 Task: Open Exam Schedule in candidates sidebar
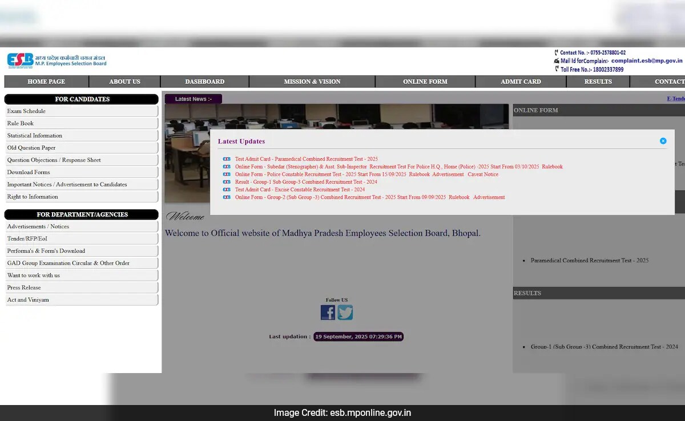82,111
